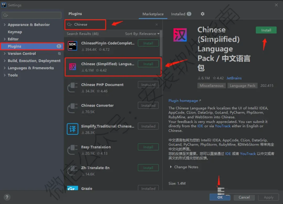Image resolution: width=283 pixels, height=204 pixels.
Task: Select Plugins in settings tree
Action: coord(32,46)
